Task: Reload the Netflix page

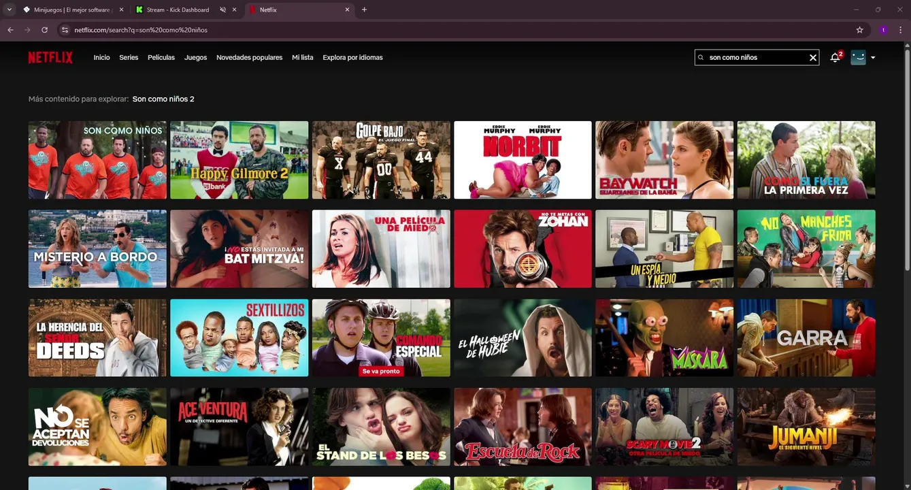Action: tap(45, 30)
